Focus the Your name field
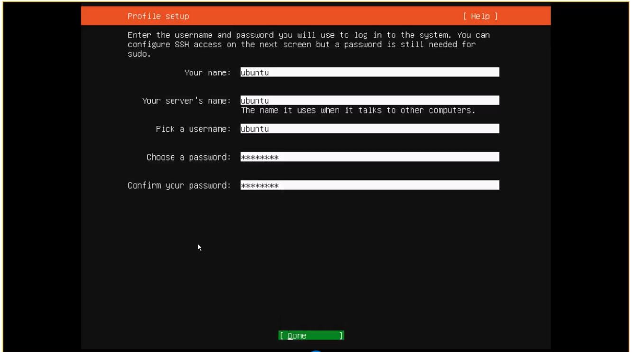The height and width of the screenshot is (352, 632). click(370, 72)
